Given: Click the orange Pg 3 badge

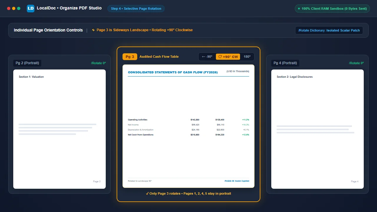Looking at the screenshot, I should (130, 57).
